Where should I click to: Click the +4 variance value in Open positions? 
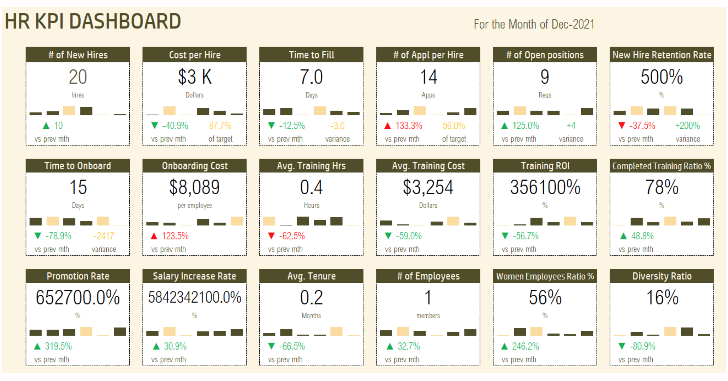point(571,126)
